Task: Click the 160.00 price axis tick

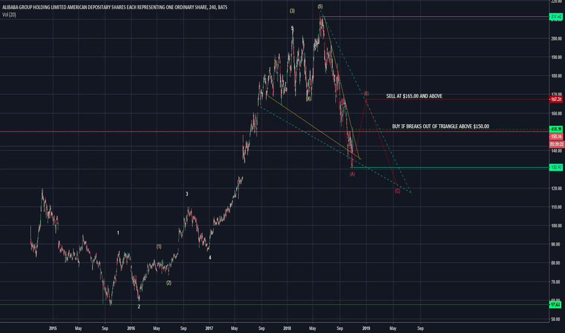Action: (556, 113)
